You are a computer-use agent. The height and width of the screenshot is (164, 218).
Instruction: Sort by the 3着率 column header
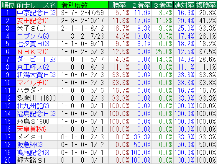163,5
